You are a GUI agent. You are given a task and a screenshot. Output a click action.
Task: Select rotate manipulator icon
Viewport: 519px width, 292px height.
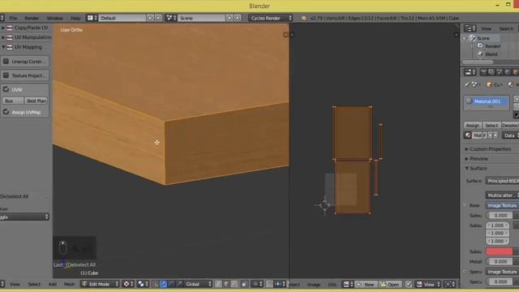pyautogui.click(x=171, y=284)
